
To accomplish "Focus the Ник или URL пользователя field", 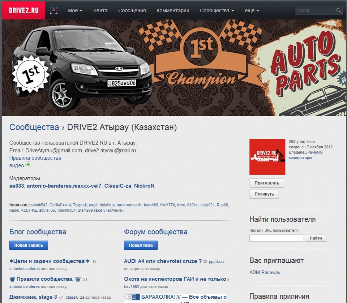I will (276, 238).
